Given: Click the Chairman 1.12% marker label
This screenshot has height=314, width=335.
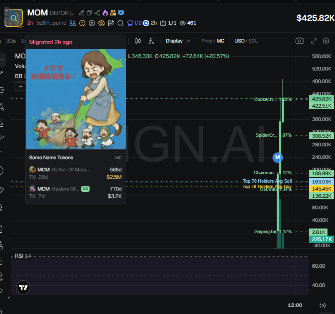Looking at the screenshot, I should click(x=272, y=173).
